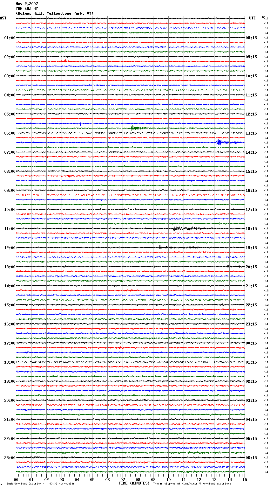This screenshot has height=488, width=270.
Task: Click minute 00 tick label on bottom axis
Action: coord(16,479)
